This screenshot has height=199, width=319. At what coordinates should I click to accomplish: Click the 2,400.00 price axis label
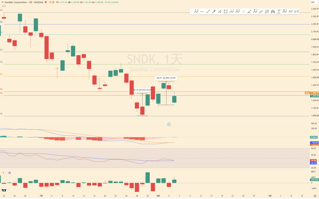(x=315, y=9)
